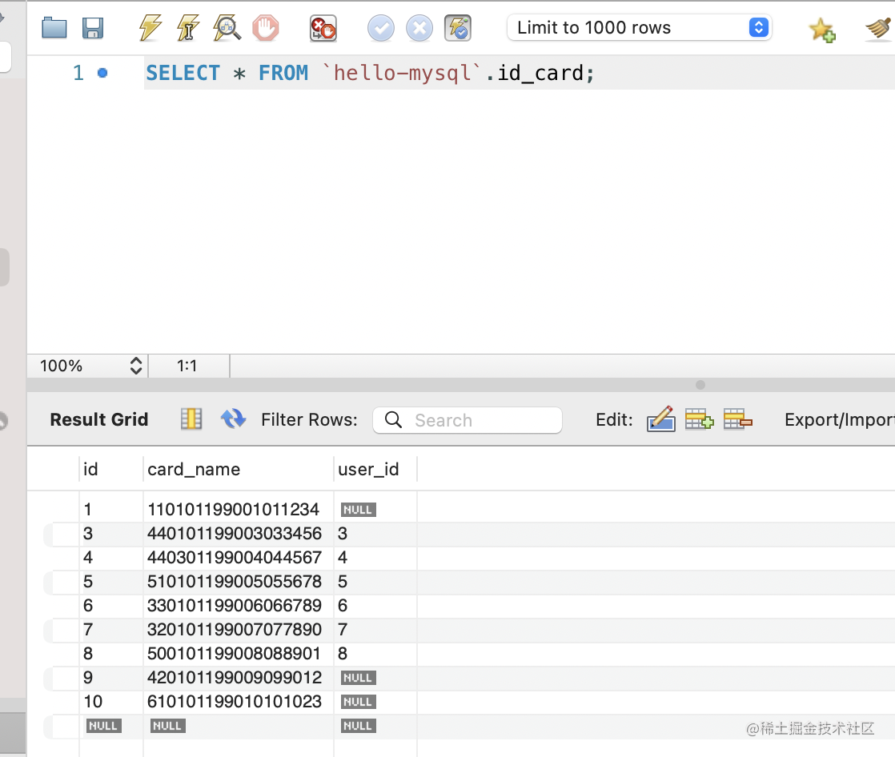895x757 pixels.
Task: Select cell 330101199006066789
Action: click(x=238, y=605)
